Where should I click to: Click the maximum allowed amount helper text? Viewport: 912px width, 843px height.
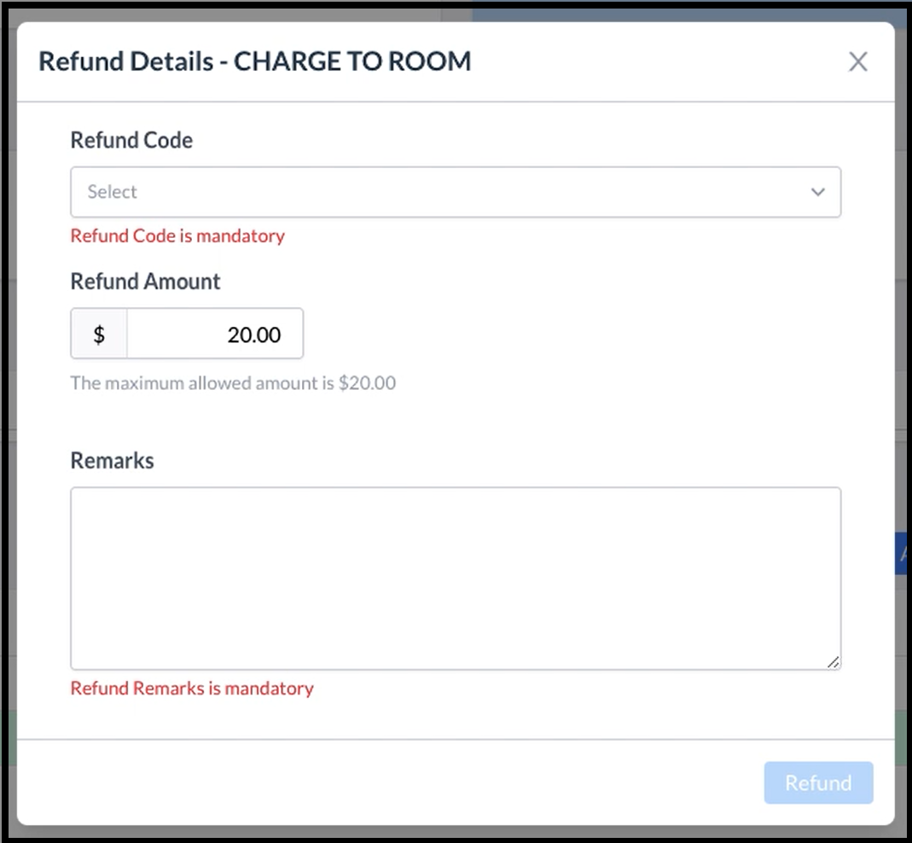pos(233,383)
